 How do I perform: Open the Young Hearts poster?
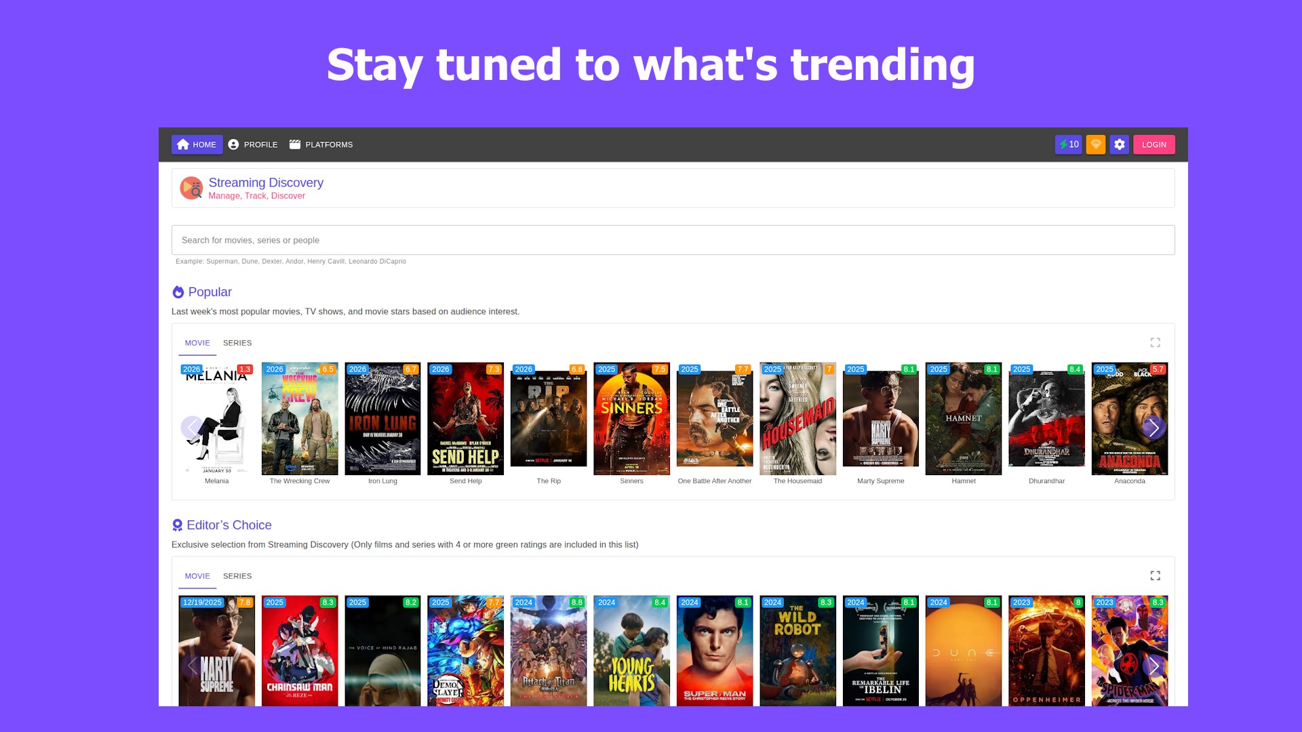tap(631, 651)
